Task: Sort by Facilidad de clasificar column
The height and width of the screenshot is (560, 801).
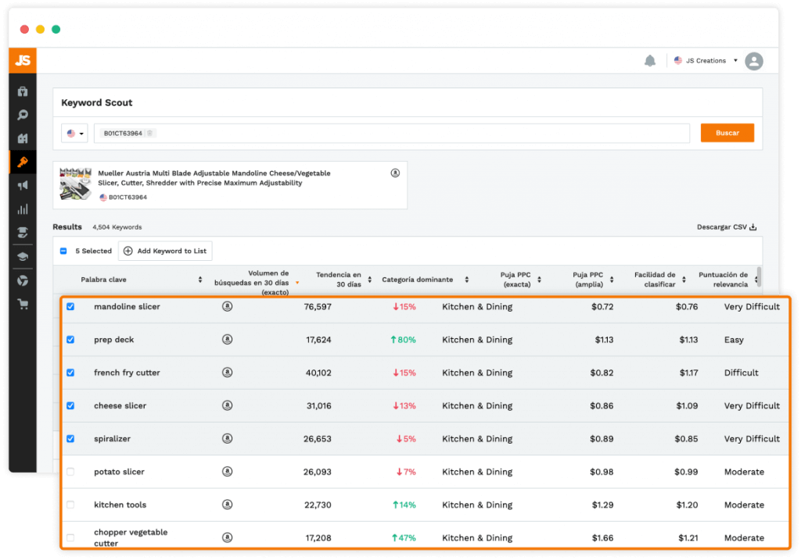Action: 684,280
